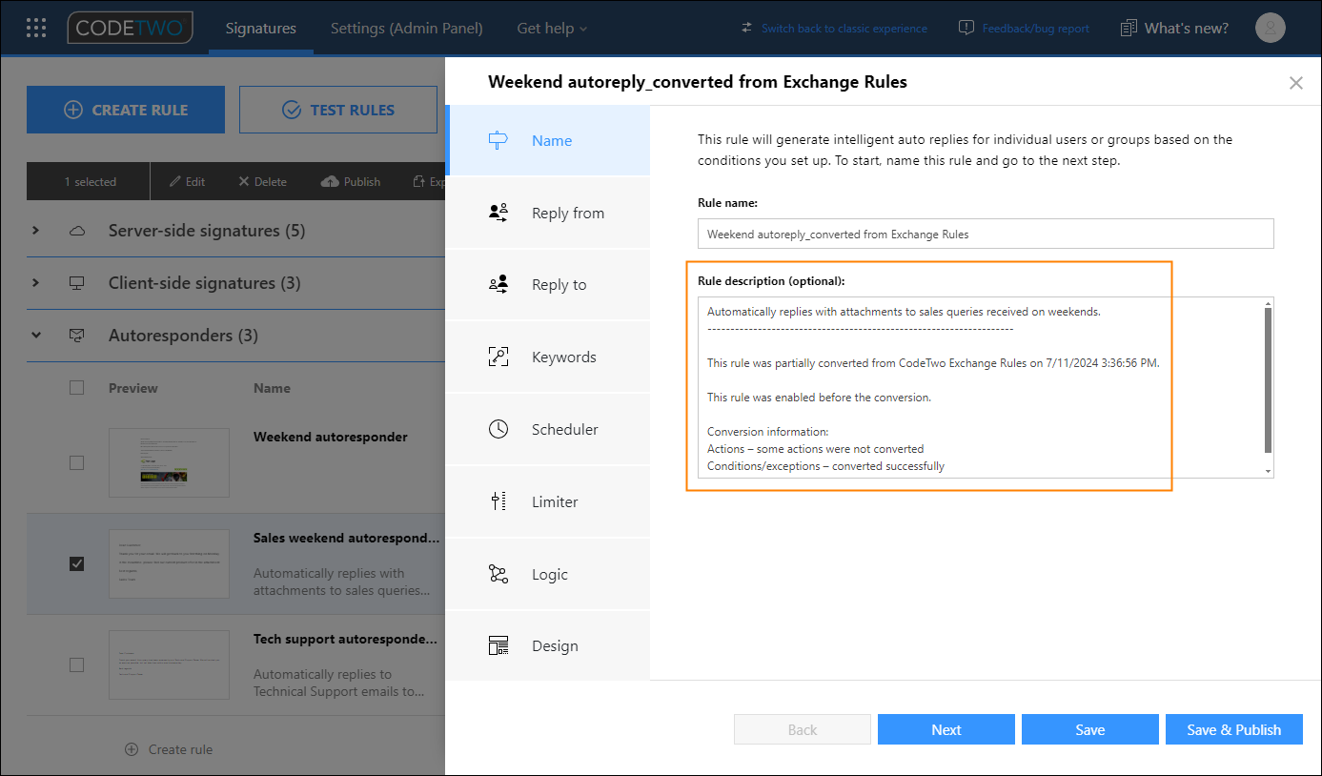Click the Reply from people icon

[498, 213]
